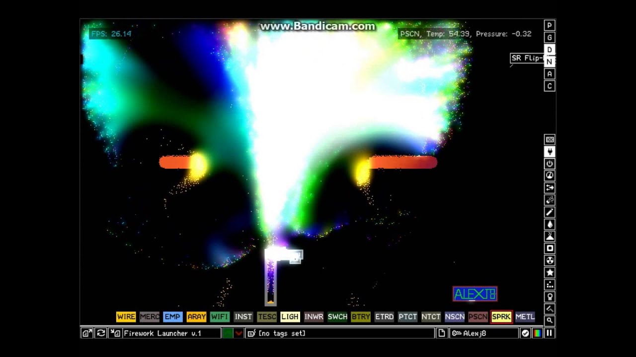This screenshot has height=357, width=636.
Task: Choose the WIFI element
Action: point(220,316)
